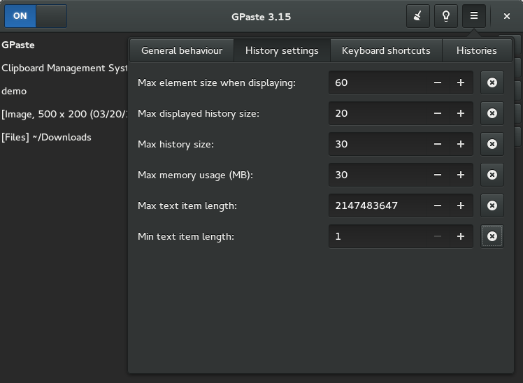This screenshot has width=523, height=383.
Task: Toggle the GPaste tracking ON switch
Action: (36, 16)
